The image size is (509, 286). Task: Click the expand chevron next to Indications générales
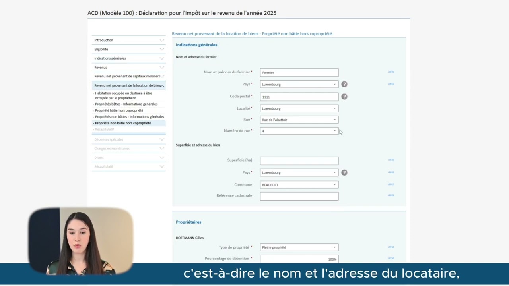[x=162, y=58]
